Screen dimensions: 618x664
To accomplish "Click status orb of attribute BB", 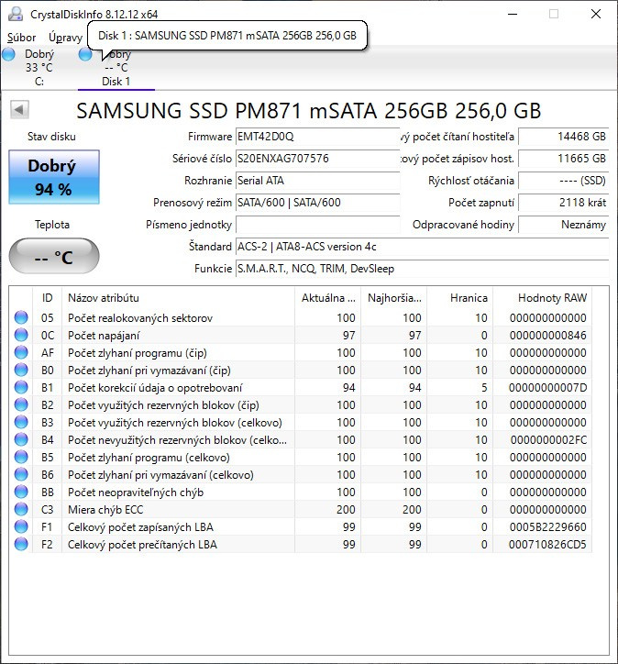I will [21, 492].
